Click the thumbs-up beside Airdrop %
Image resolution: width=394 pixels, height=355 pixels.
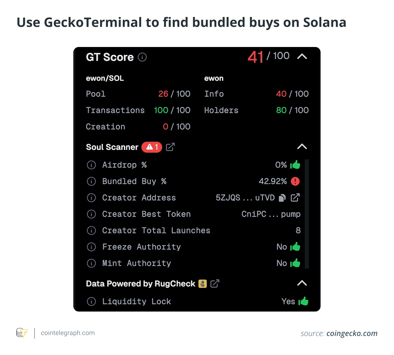tap(295, 164)
